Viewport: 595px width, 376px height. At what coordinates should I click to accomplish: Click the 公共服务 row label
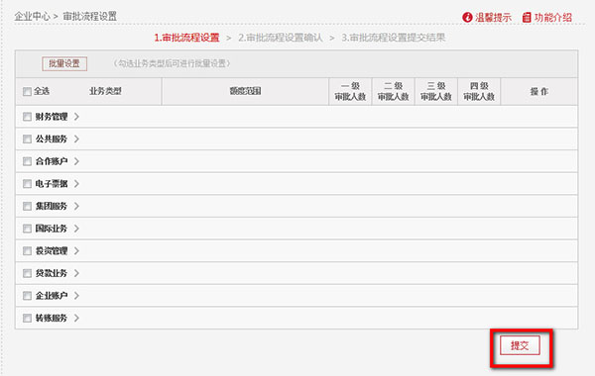[52, 139]
